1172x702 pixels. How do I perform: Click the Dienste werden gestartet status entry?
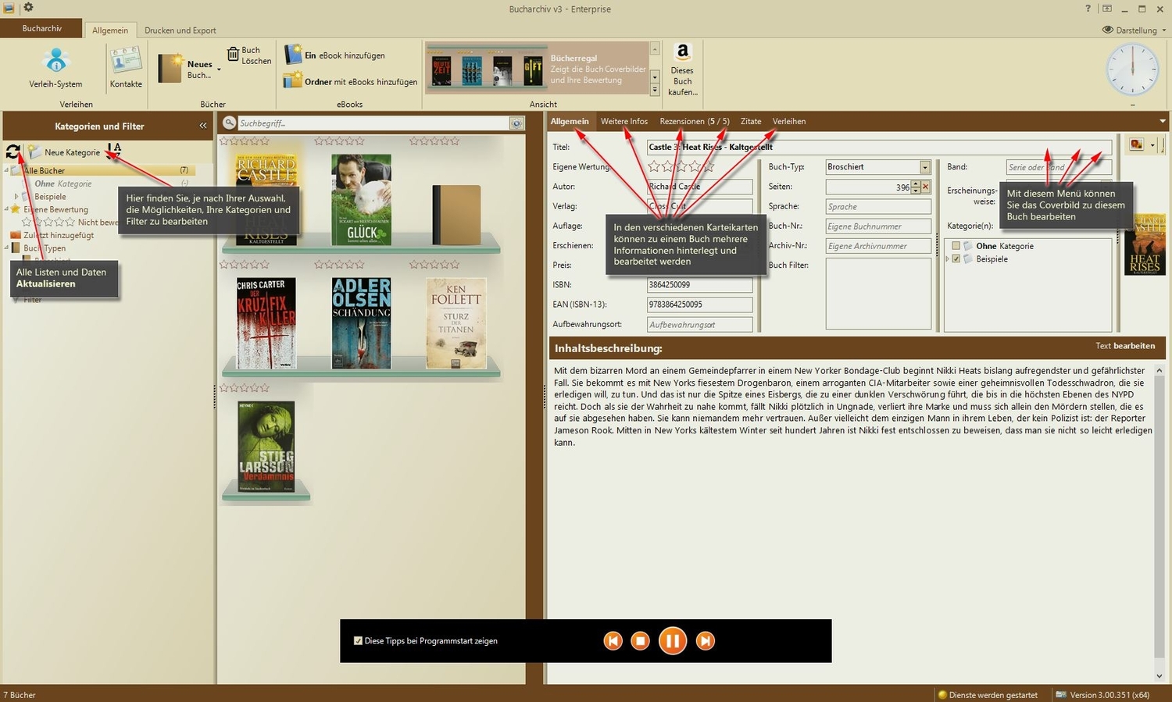[988, 694]
